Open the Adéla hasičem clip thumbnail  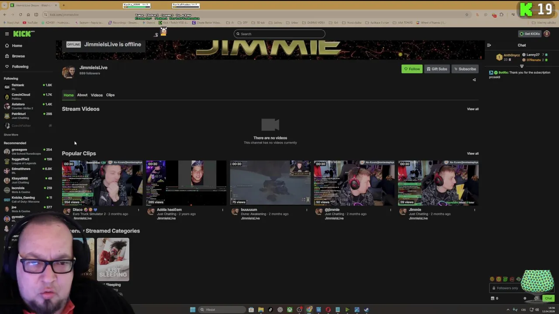coord(186,183)
